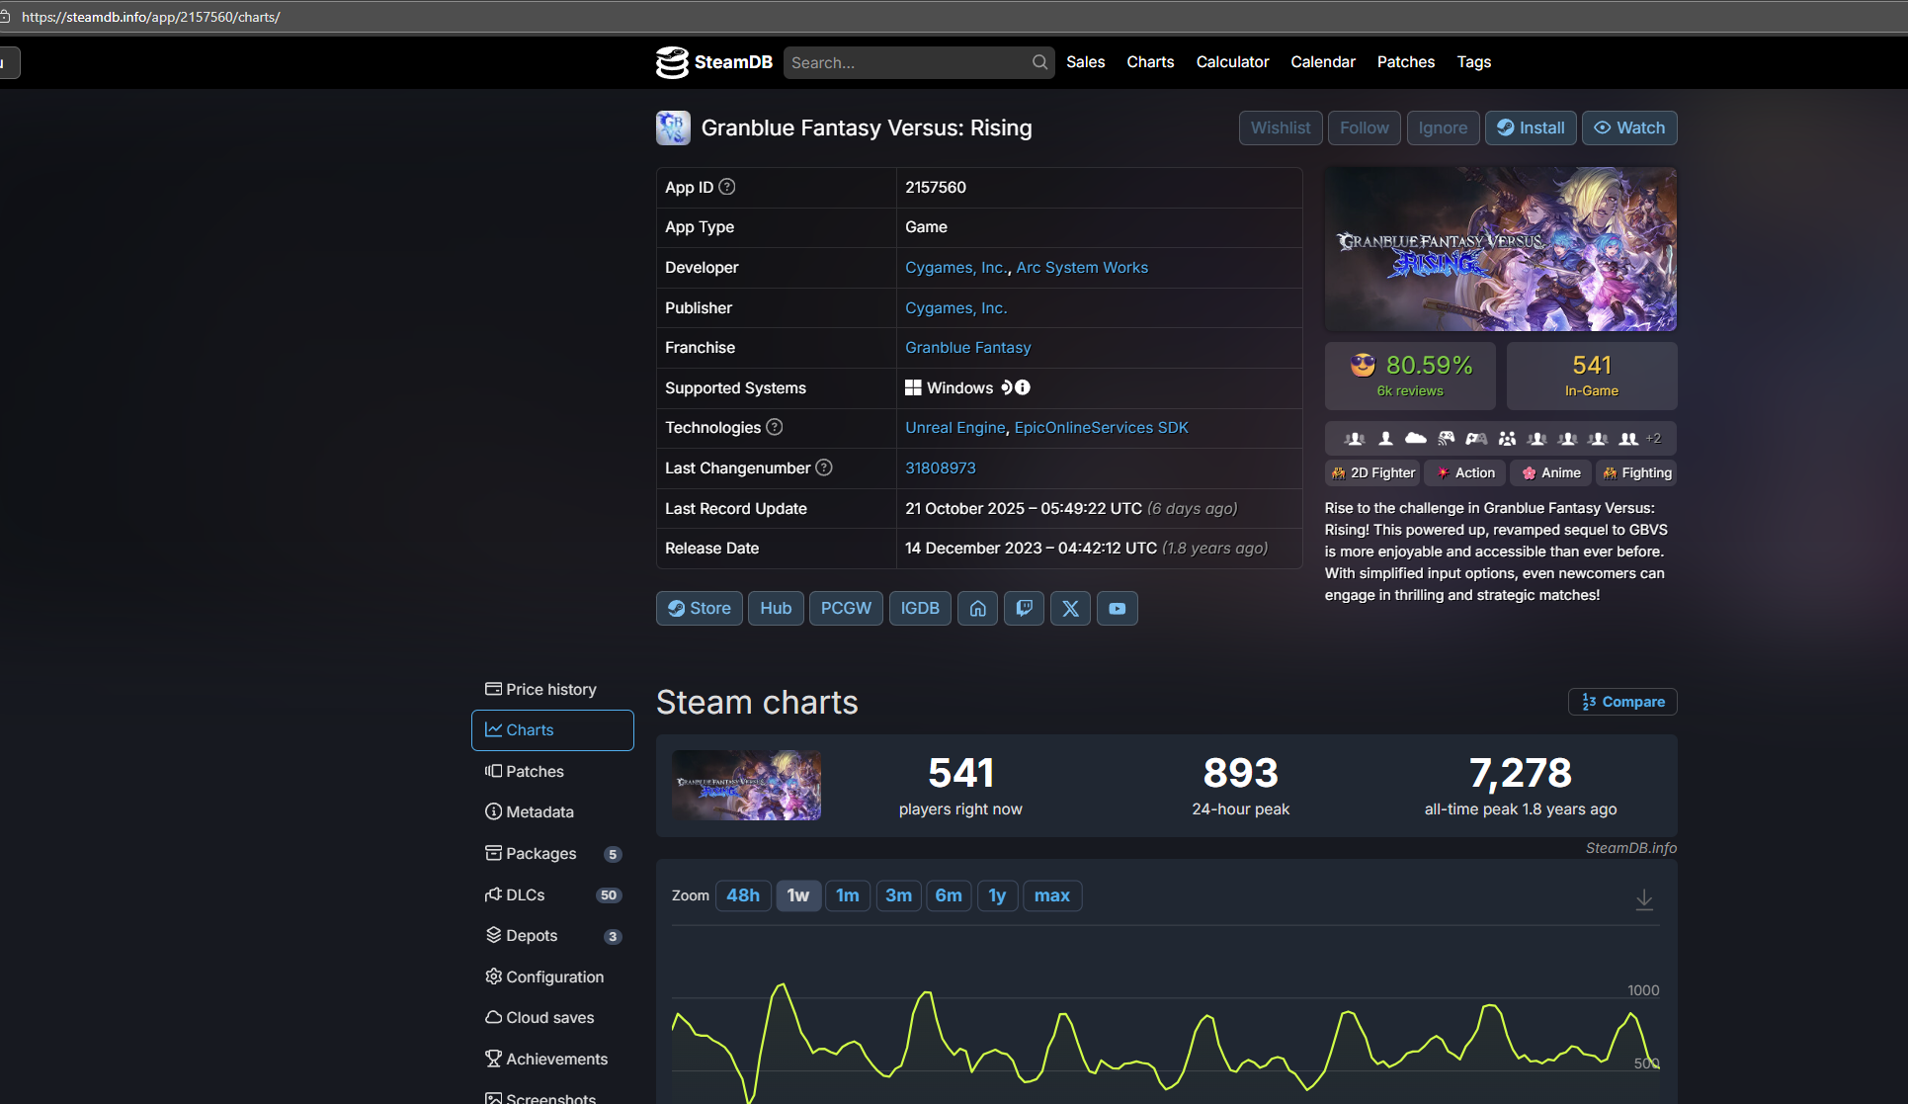Open the YouTube link icon
The height and width of the screenshot is (1104, 1908).
click(1117, 609)
